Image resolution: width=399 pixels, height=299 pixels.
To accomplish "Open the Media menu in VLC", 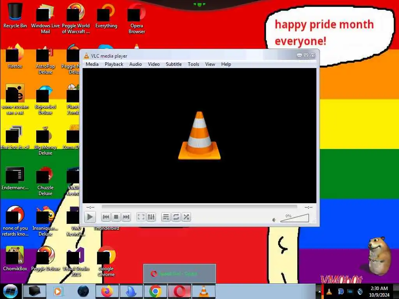I will click(92, 64).
